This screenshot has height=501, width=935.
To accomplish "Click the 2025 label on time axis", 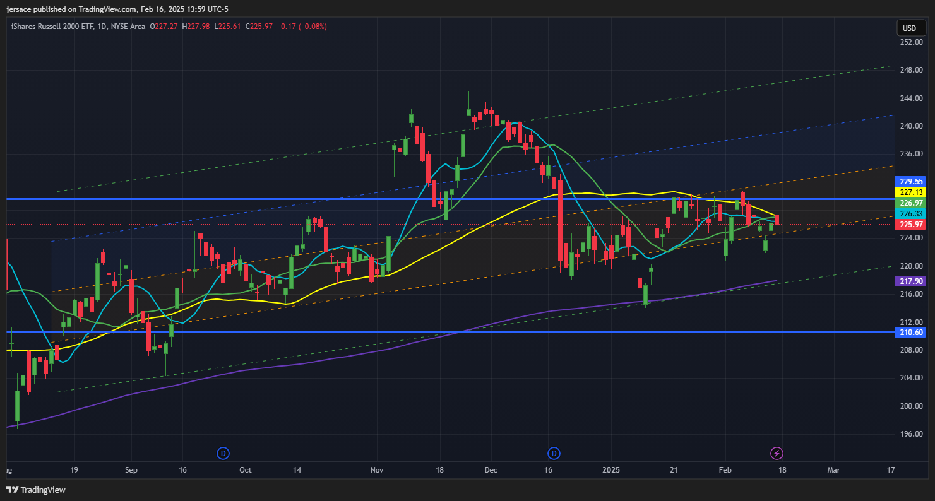I will [x=611, y=470].
